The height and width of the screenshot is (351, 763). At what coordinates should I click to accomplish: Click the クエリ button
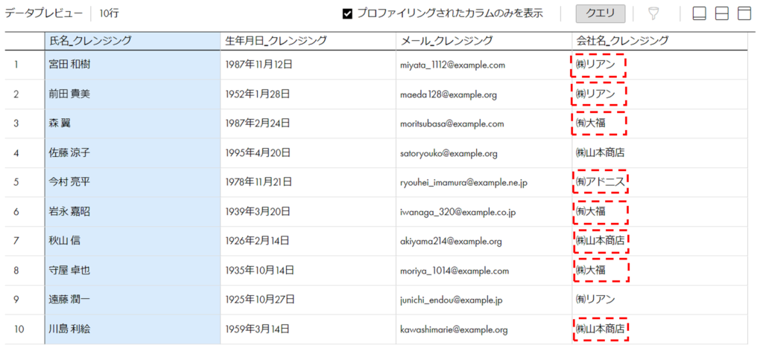pyautogui.click(x=601, y=13)
